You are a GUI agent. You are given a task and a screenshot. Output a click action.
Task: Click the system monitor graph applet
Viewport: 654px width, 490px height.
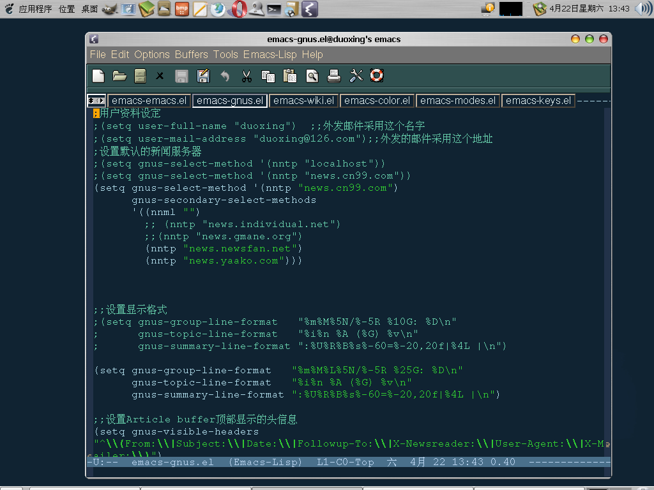[x=510, y=9]
